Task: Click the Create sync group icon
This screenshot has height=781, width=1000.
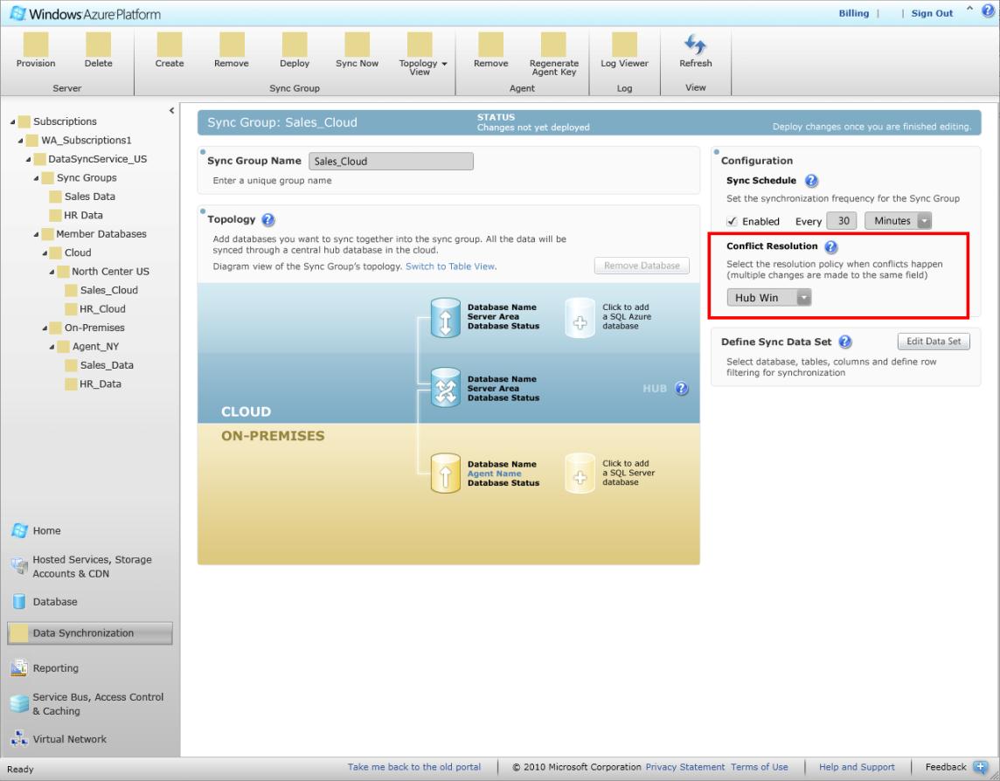Action: [170, 45]
